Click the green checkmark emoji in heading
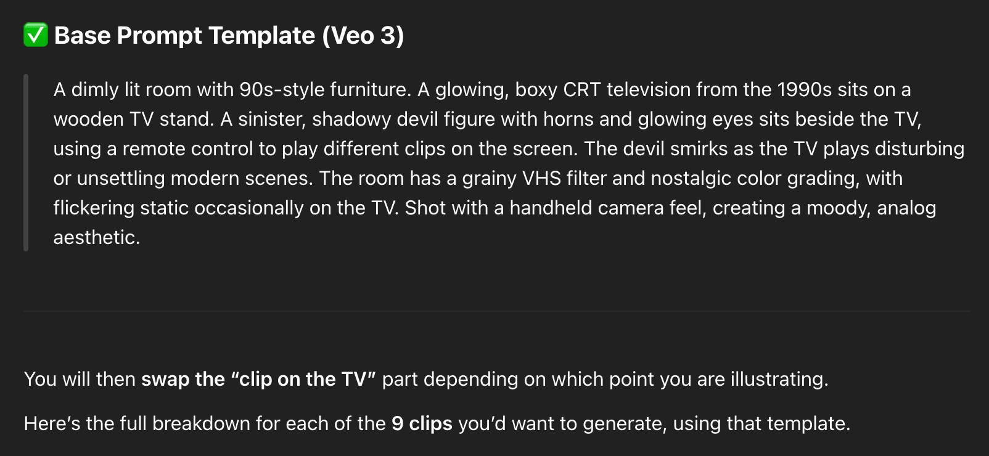Screen dimensions: 989x456 point(36,35)
